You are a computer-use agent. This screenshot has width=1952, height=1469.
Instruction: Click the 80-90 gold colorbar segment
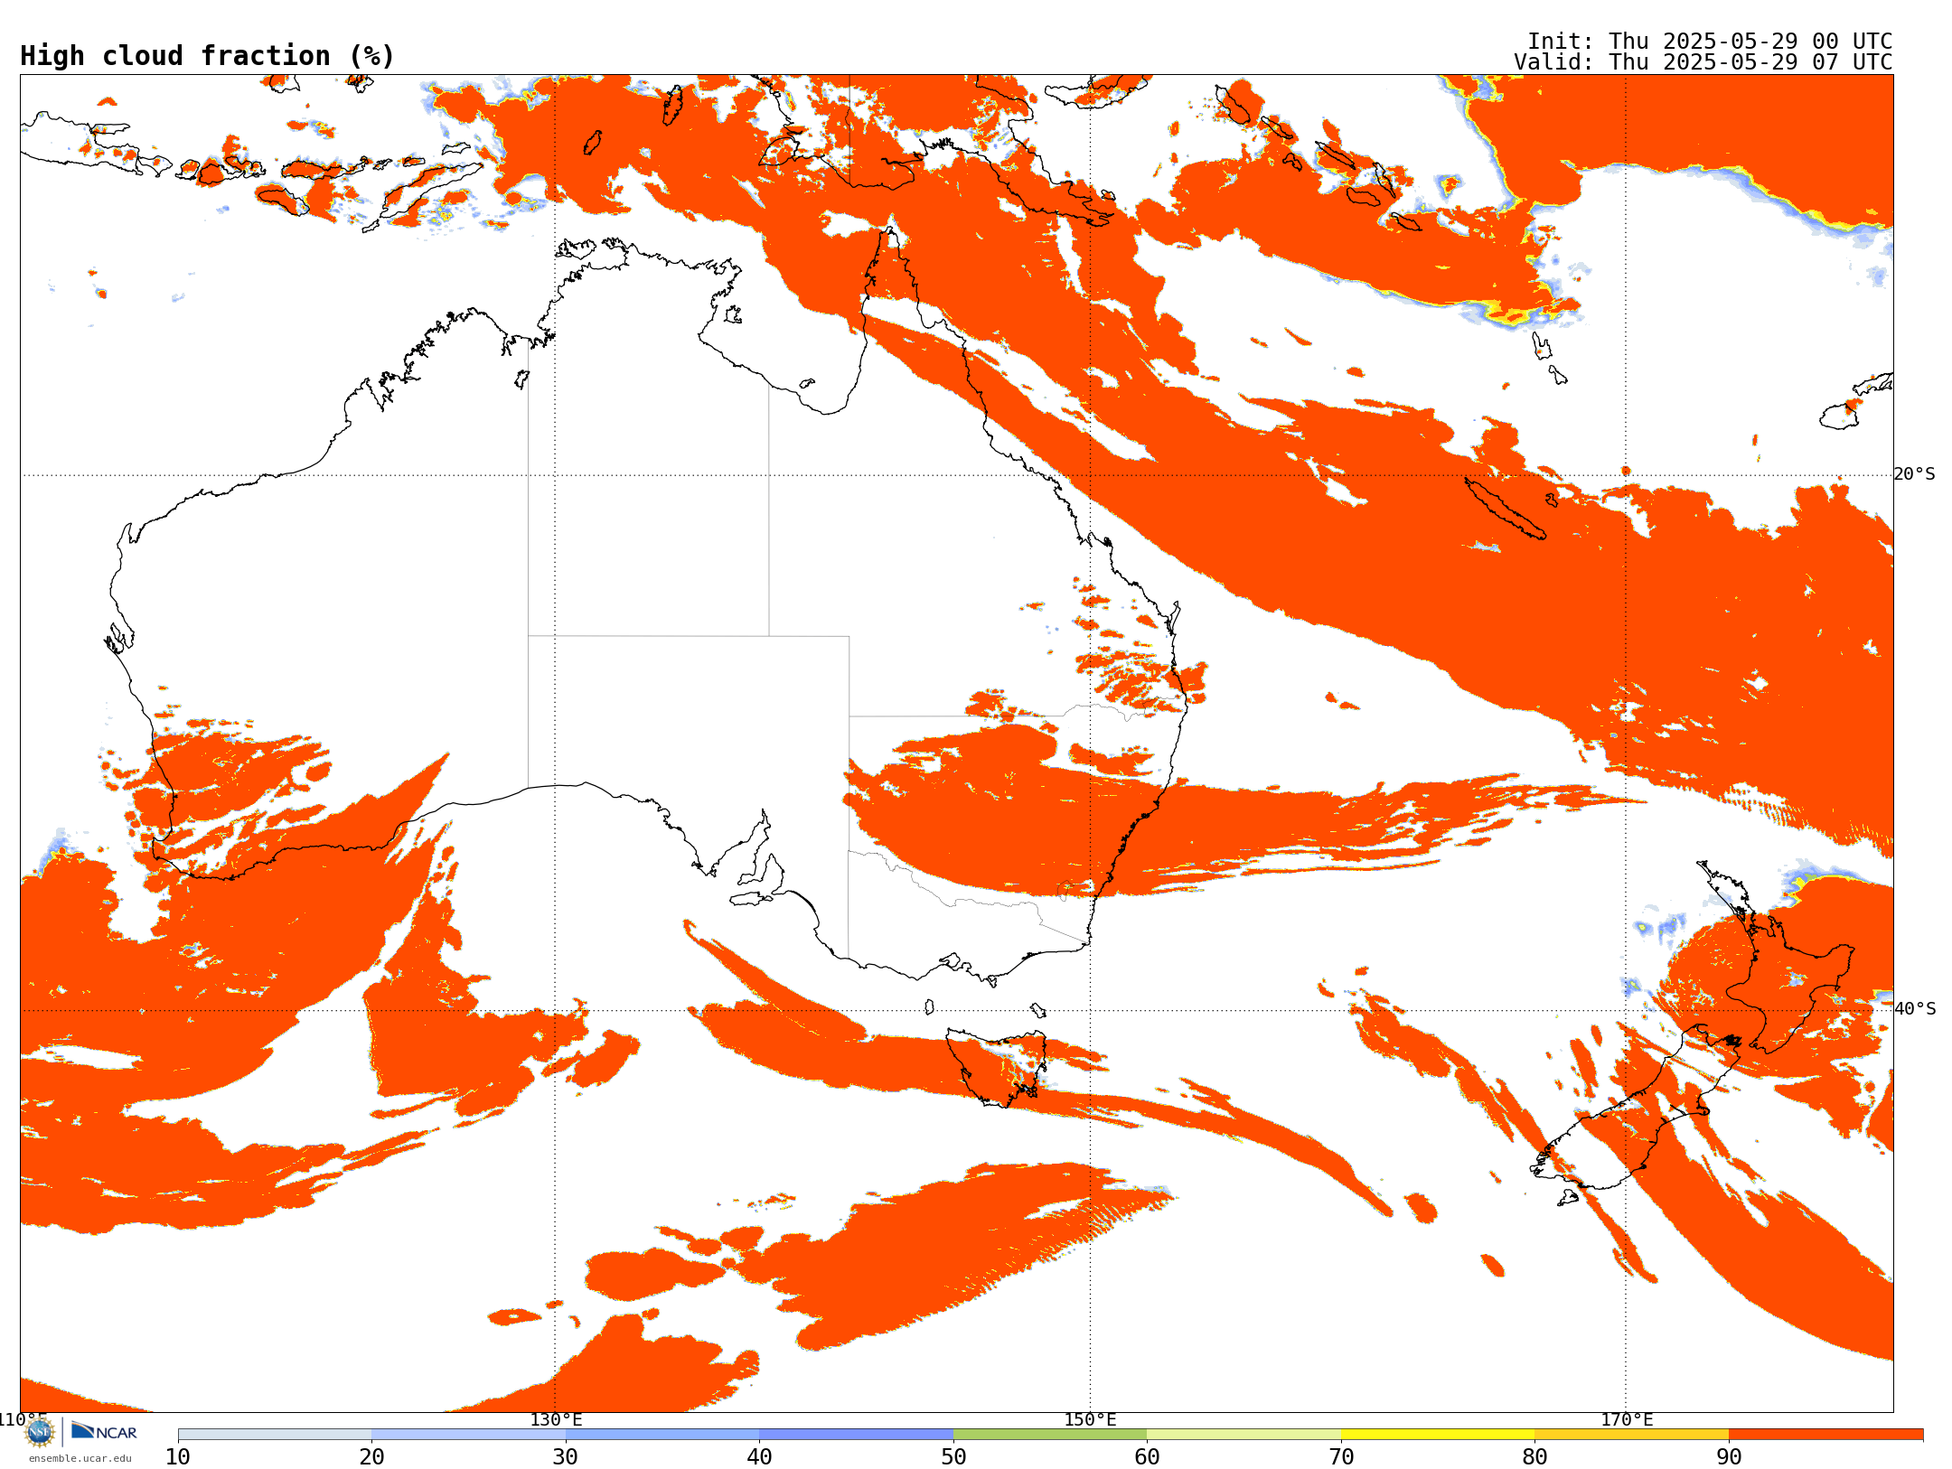click(x=1631, y=1435)
